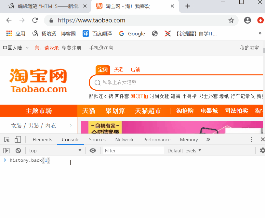This screenshot has width=265, height=218.
Task: View site security lock info
Action: (x=51, y=20)
